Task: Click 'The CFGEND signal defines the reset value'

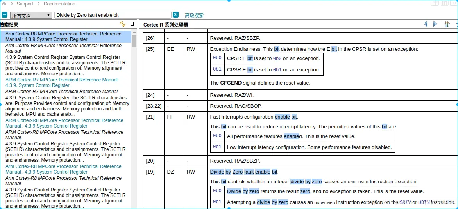Action: coord(260,83)
